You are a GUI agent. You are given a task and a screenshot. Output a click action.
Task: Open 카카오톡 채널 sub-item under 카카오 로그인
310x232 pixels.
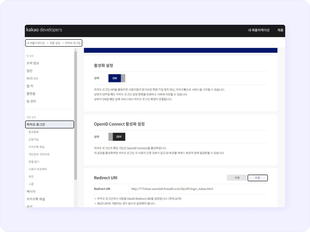coord(36,147)
